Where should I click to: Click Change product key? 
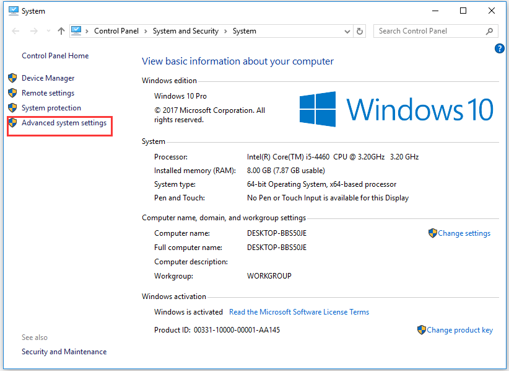pyautogui.click(x=459, y=330)
